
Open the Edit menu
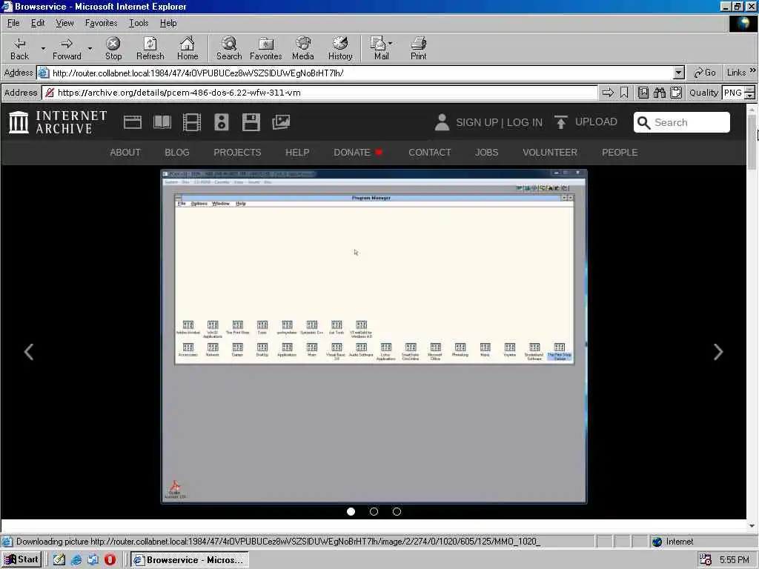38,23
